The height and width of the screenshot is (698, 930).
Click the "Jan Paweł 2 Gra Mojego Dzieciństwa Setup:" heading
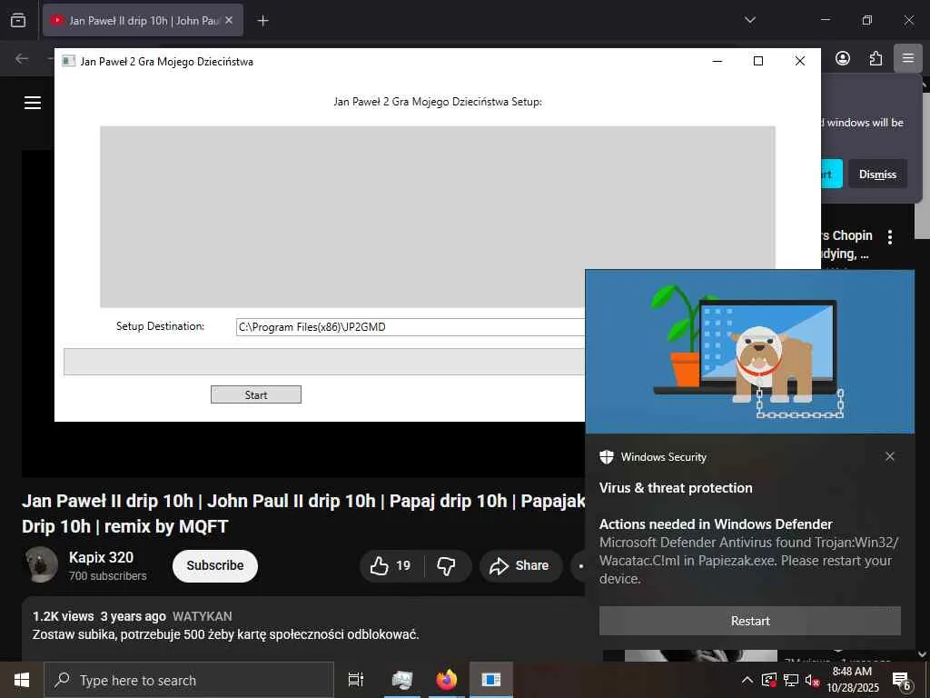(438, 102)
